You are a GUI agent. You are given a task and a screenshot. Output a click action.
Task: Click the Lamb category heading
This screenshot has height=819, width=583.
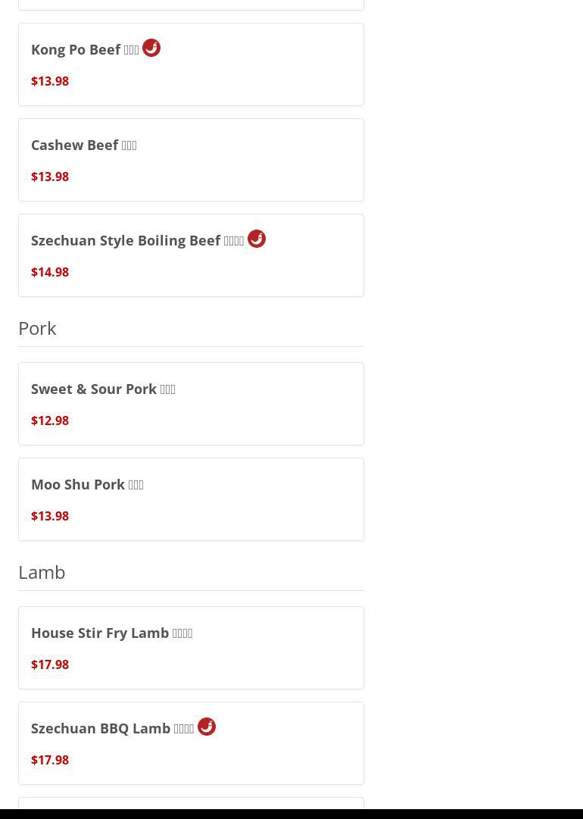(x=42, y=572)
